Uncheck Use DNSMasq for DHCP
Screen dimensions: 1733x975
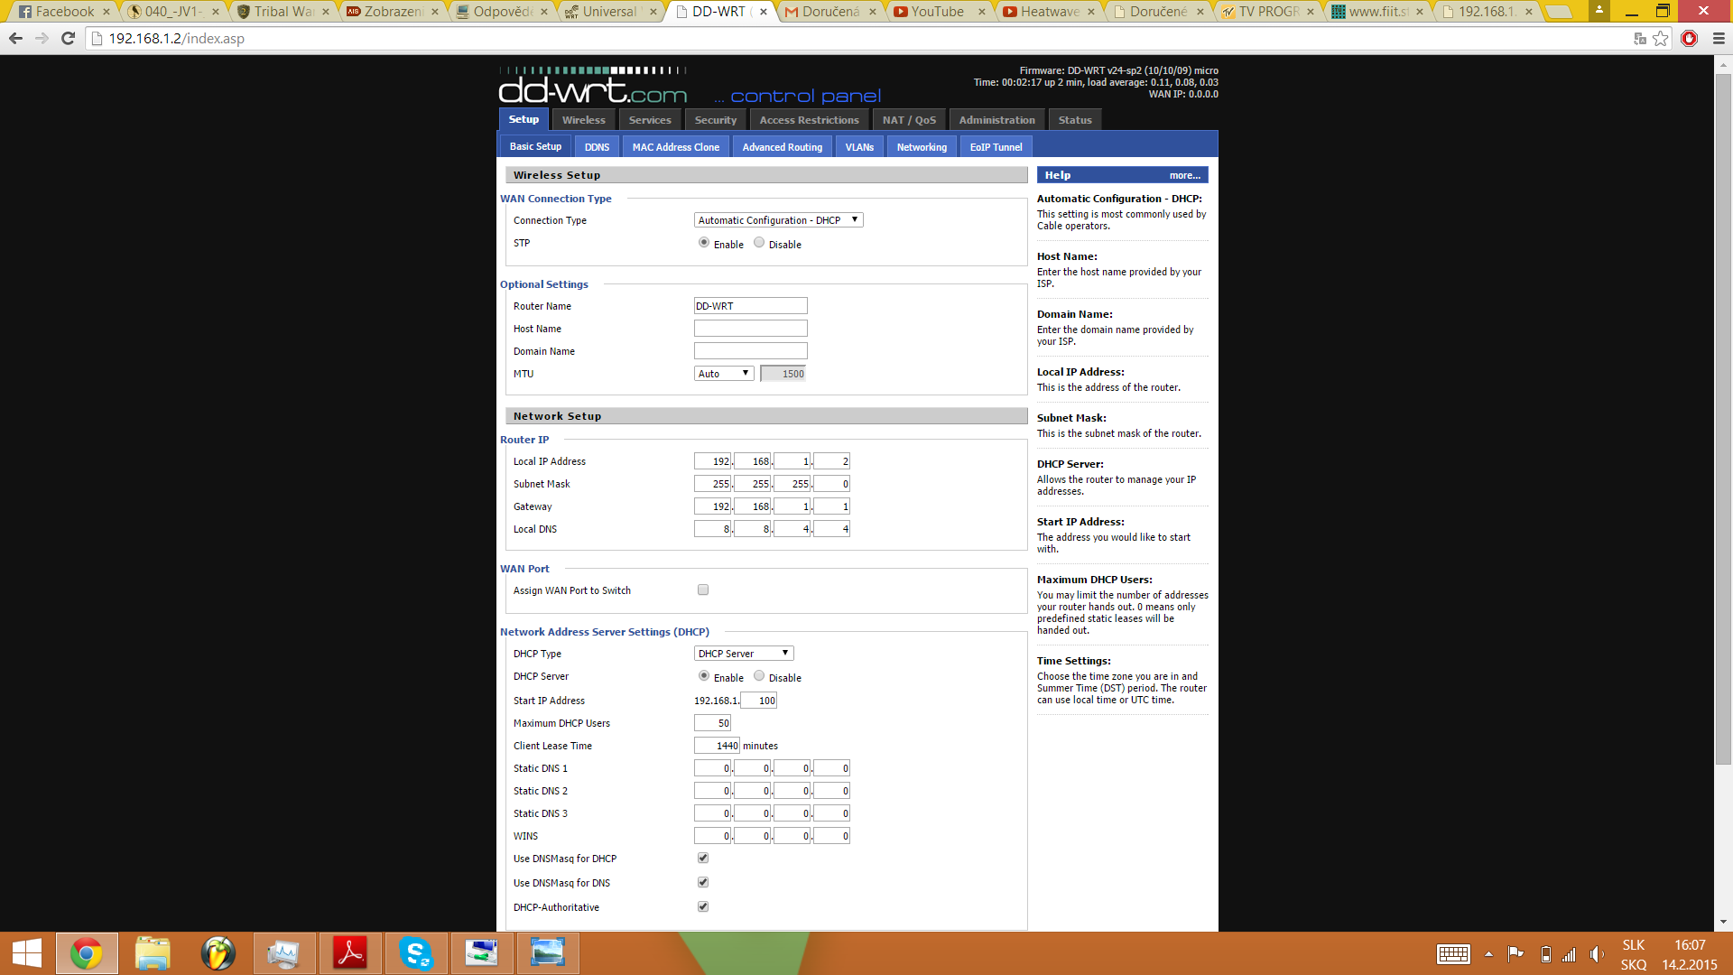(703, 858)
